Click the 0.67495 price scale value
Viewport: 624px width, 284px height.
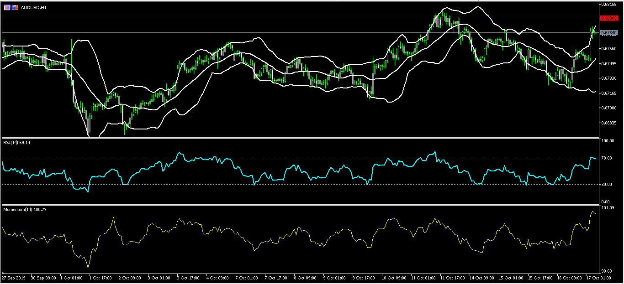610,63
